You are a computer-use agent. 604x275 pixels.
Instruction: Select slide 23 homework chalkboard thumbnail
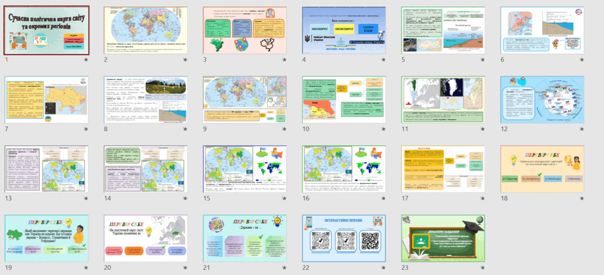pyautogui.click(x=443, y=238)
